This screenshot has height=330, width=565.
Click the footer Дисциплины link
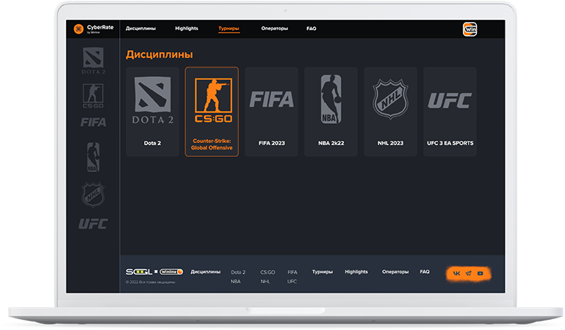click(206, 272)
